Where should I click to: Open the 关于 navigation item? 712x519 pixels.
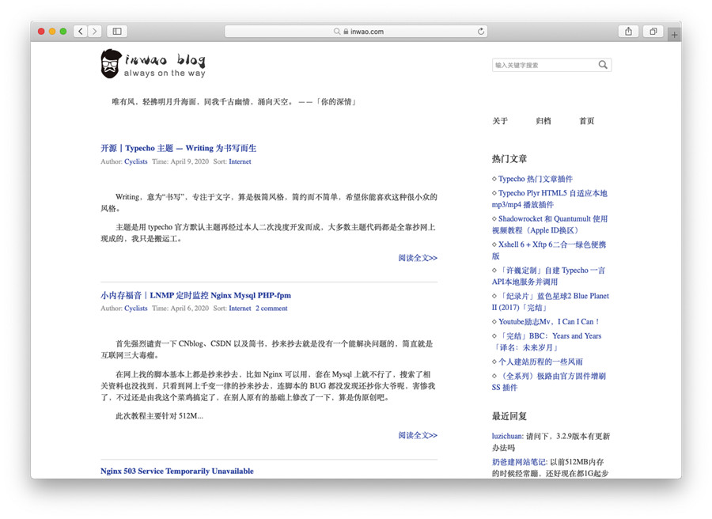500,121
